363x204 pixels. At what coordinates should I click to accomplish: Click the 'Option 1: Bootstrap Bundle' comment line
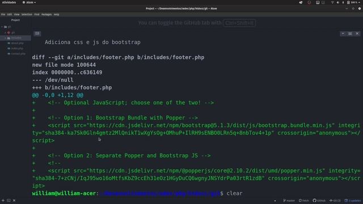coord(123,118)
